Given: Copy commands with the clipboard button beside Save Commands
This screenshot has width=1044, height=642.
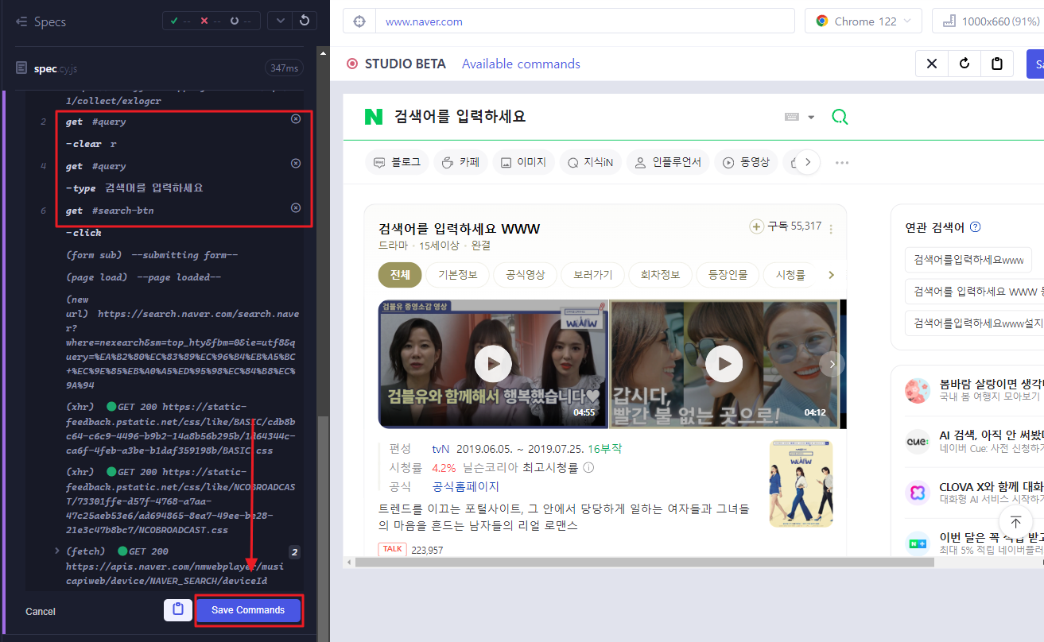Looking at the screenshot, I should point(178,609).
